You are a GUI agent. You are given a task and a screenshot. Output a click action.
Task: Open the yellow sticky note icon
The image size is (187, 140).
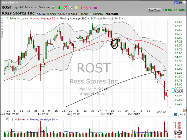[76, 7]
